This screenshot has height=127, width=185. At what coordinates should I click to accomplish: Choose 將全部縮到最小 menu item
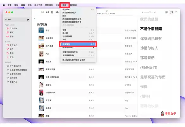pyautogui.click(x=78, y=13)
